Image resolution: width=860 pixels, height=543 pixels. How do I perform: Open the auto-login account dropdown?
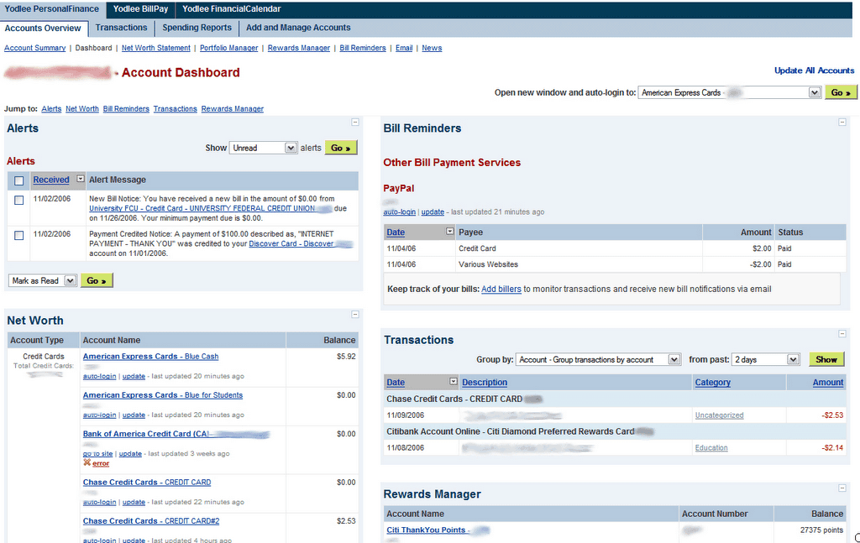pyautogui.click(x=730, y=92)
